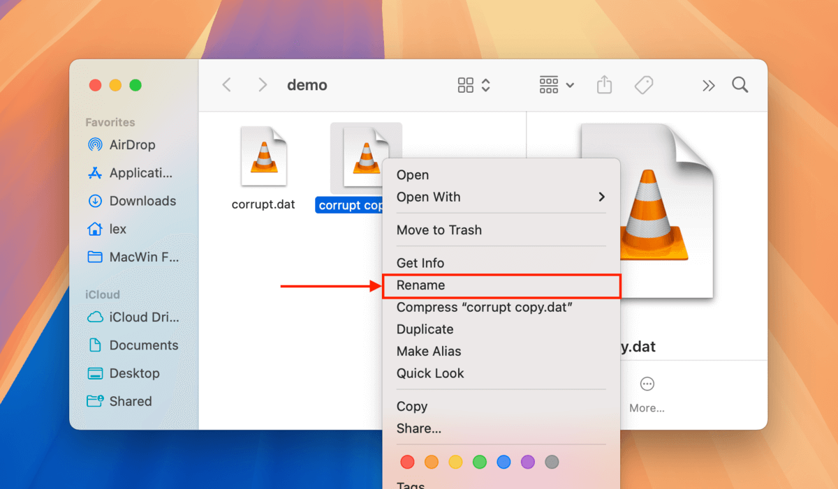
Task: Go back using the toolbar back arrow
Action: point(226,85)
